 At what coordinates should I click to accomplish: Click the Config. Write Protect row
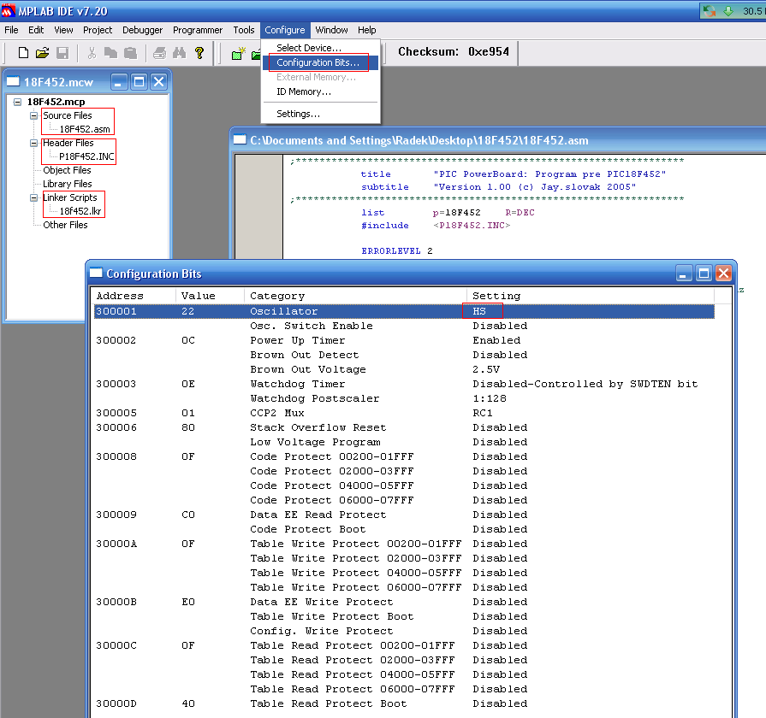click(404, 631)
